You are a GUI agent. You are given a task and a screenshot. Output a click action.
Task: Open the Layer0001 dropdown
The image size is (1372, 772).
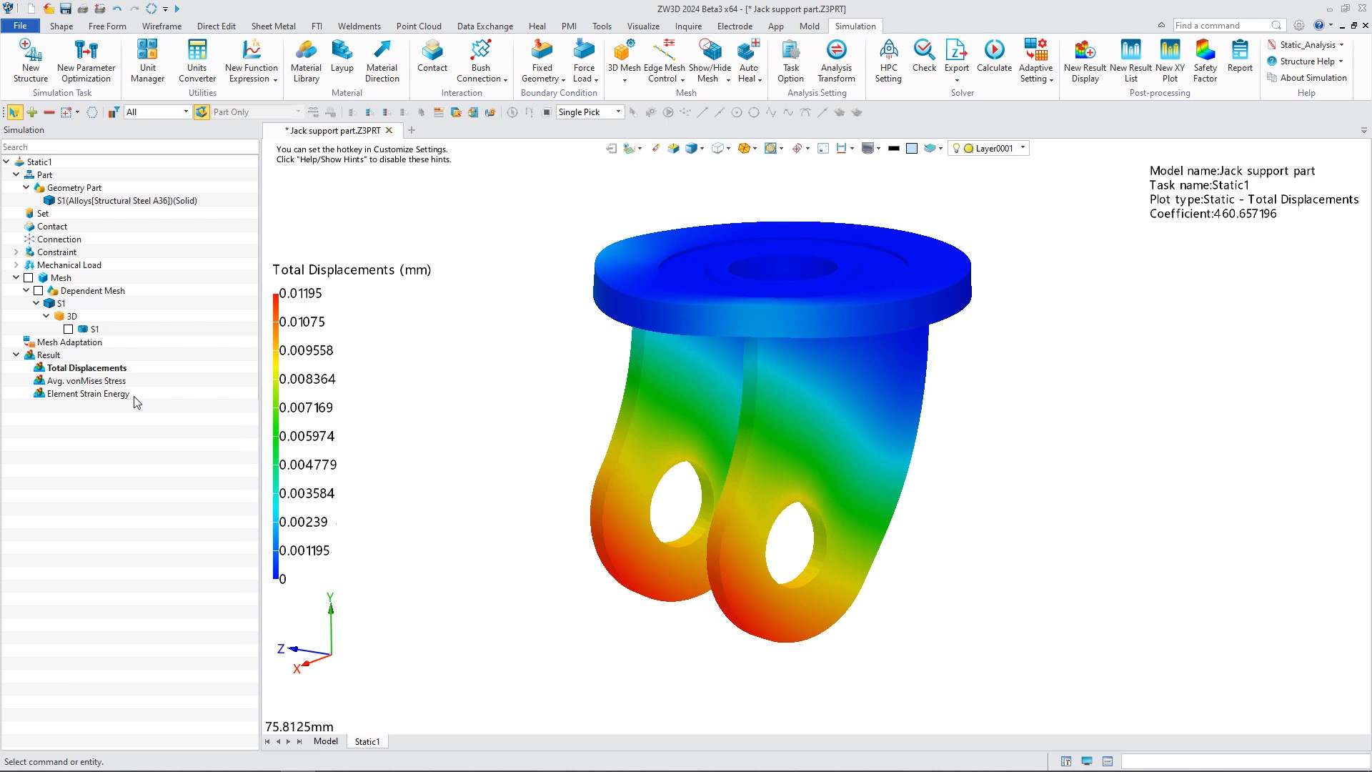pyautogui.click(x=1023, y=148)
